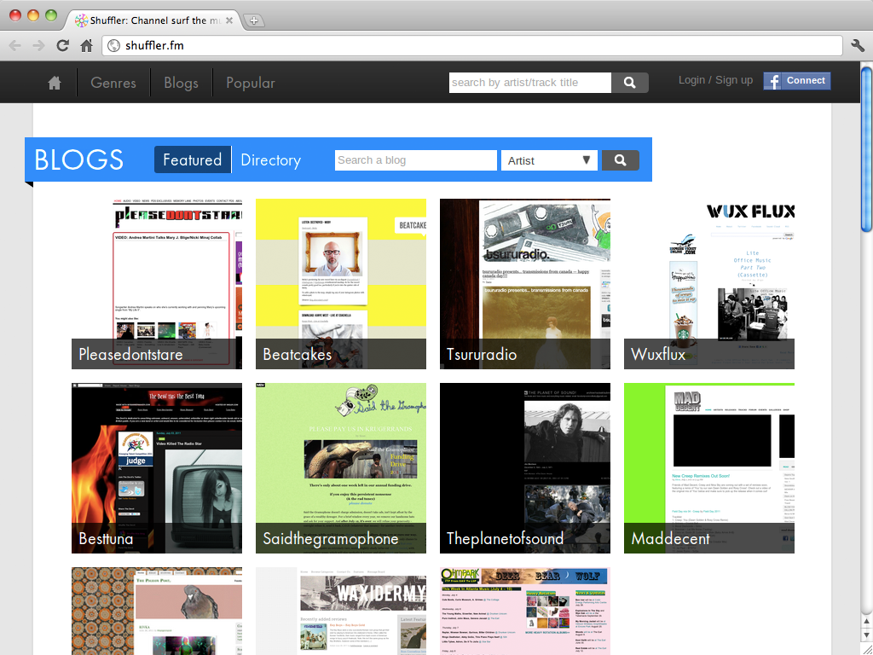
Task: Open the Saidthegramophone blog thumbnail
Action: pyautogui.click(x=341, y=468)
